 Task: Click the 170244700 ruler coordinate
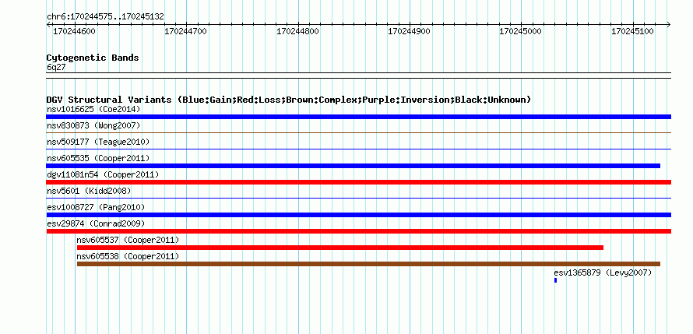(x=185, y=31)
